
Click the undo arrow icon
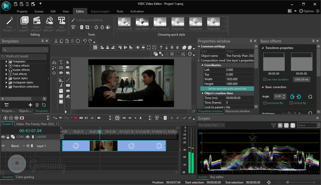[x=85, y=41]
